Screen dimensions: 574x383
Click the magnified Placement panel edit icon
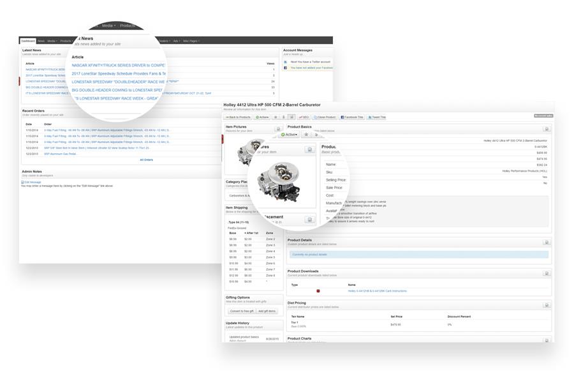click(310, 220)
